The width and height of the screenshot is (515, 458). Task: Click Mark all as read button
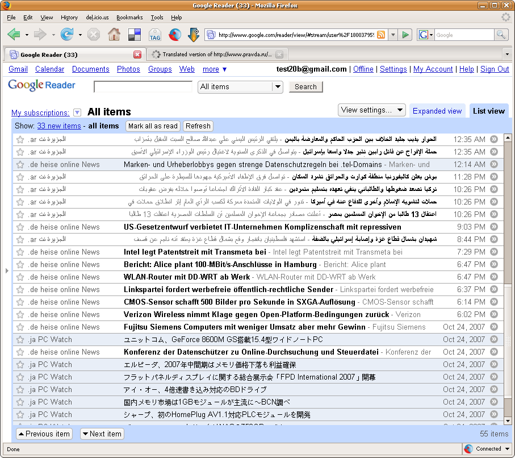tap(153, 126)
